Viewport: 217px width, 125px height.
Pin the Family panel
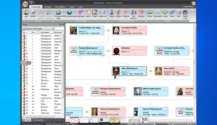pos(60,25)
